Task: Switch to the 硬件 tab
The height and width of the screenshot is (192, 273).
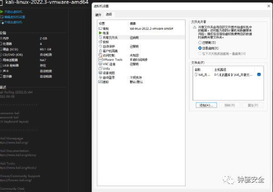Action: [98, 15]
